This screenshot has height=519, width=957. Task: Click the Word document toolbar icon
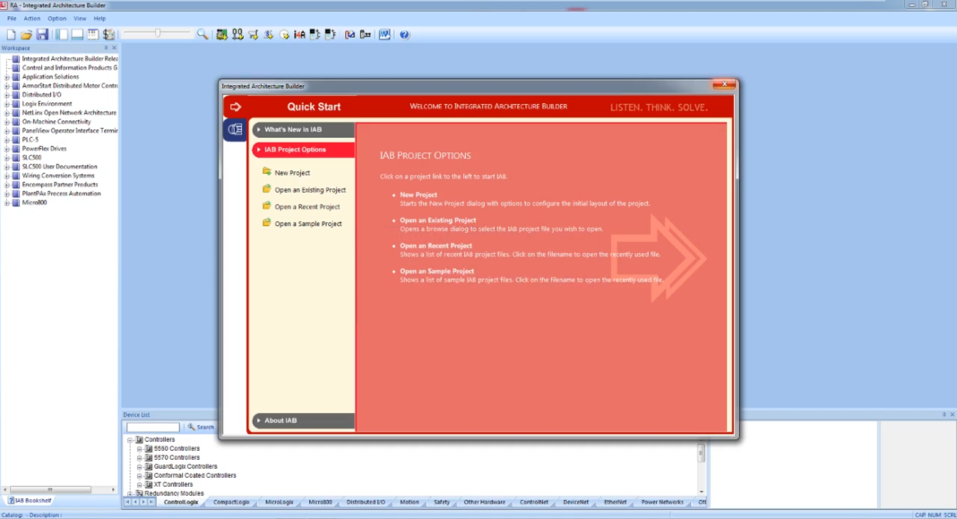coord(384,35)
